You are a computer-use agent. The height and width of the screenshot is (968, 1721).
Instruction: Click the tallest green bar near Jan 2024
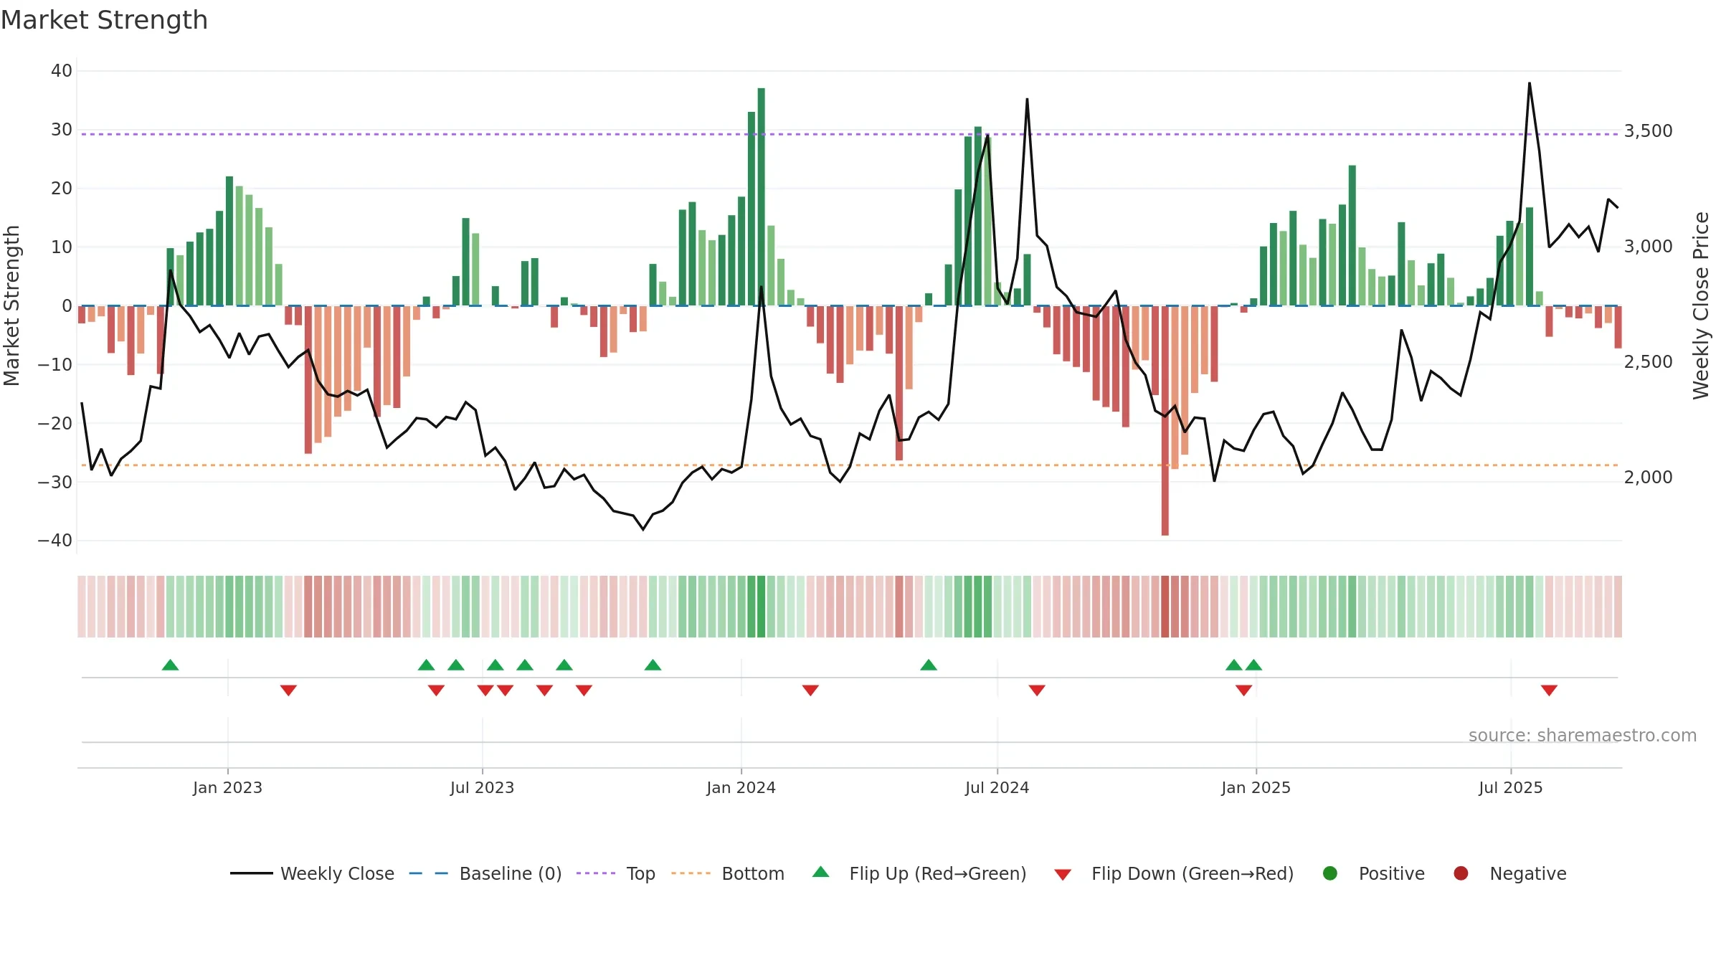coord(761,196)
